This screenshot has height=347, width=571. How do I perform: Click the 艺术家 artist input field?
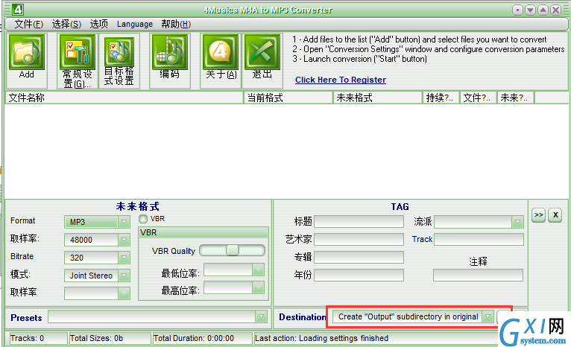click(359, 239)
